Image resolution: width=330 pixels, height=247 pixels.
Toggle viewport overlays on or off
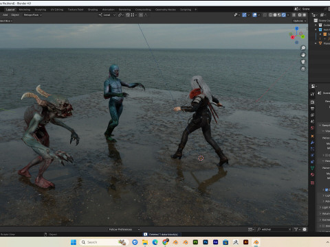point(254,15)
